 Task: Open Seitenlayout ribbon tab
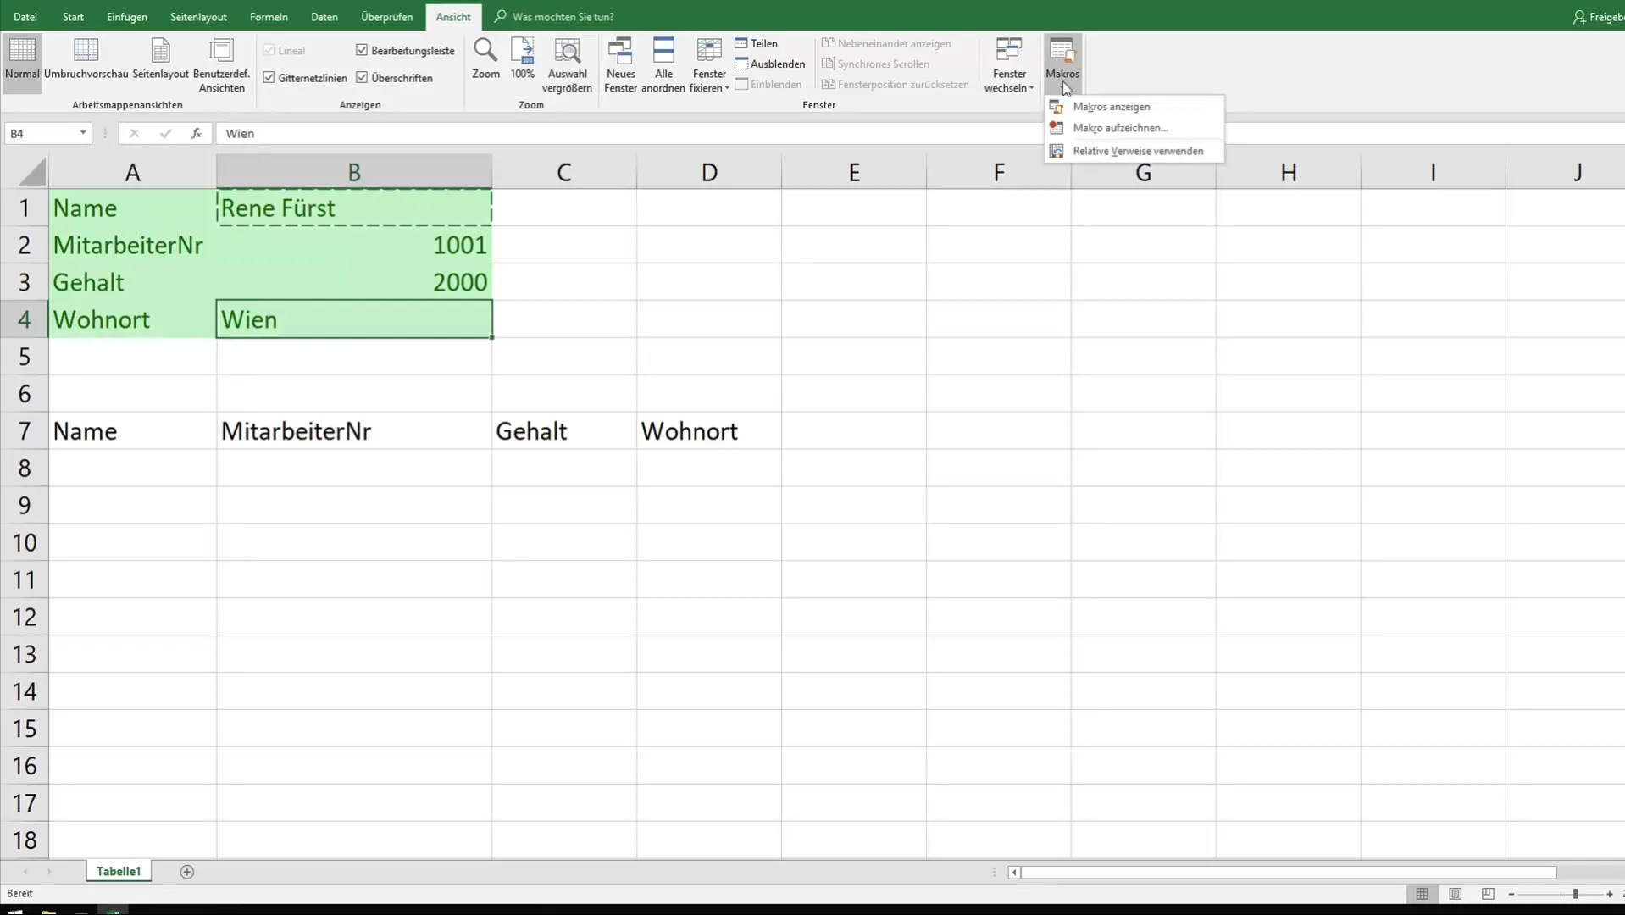point(198,17)
